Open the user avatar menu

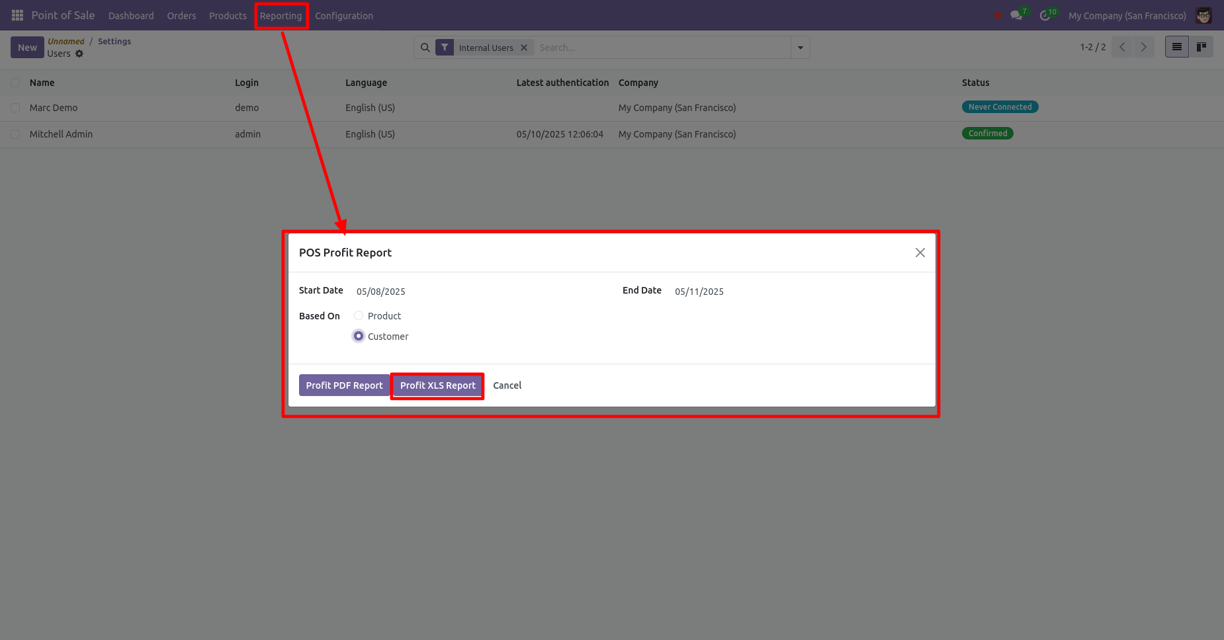[x=1203, y=15]
